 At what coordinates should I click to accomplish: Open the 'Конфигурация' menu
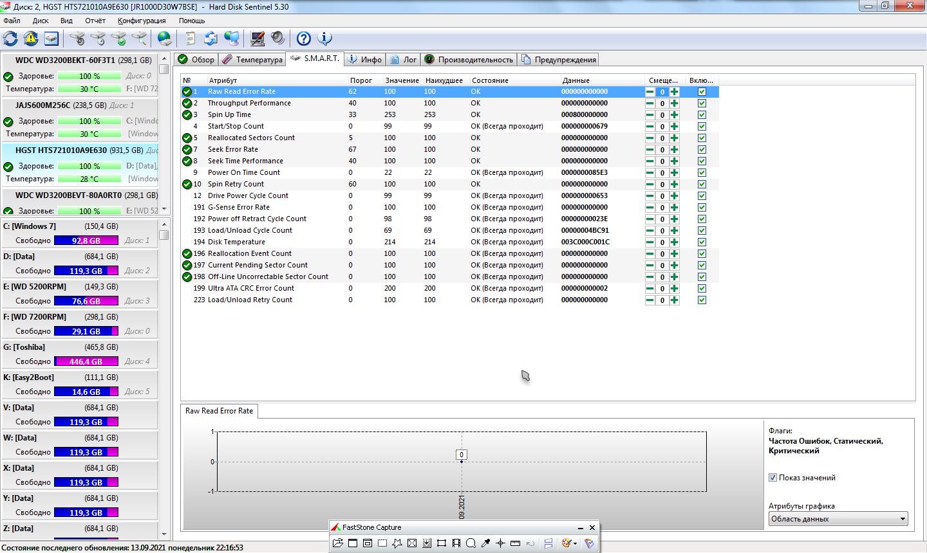pos(142,21)
